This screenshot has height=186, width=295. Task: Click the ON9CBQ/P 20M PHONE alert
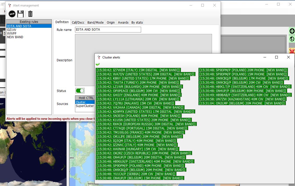point(141,170)
